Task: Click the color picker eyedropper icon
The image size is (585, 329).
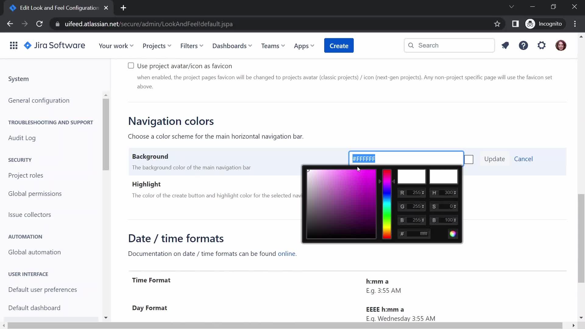Action: click(x=453, y=233)
